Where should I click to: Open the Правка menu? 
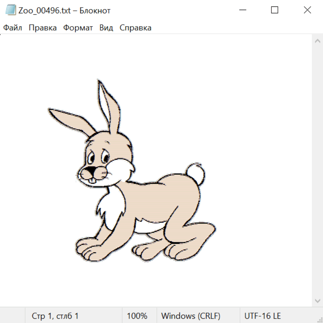click(43, 28)
